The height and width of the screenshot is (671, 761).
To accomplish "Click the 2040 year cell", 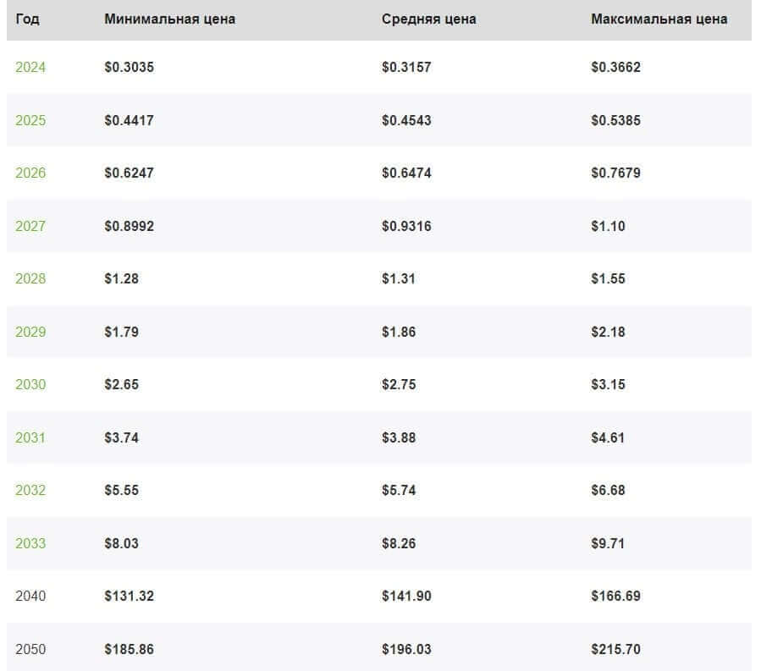I will pos(30,596).
